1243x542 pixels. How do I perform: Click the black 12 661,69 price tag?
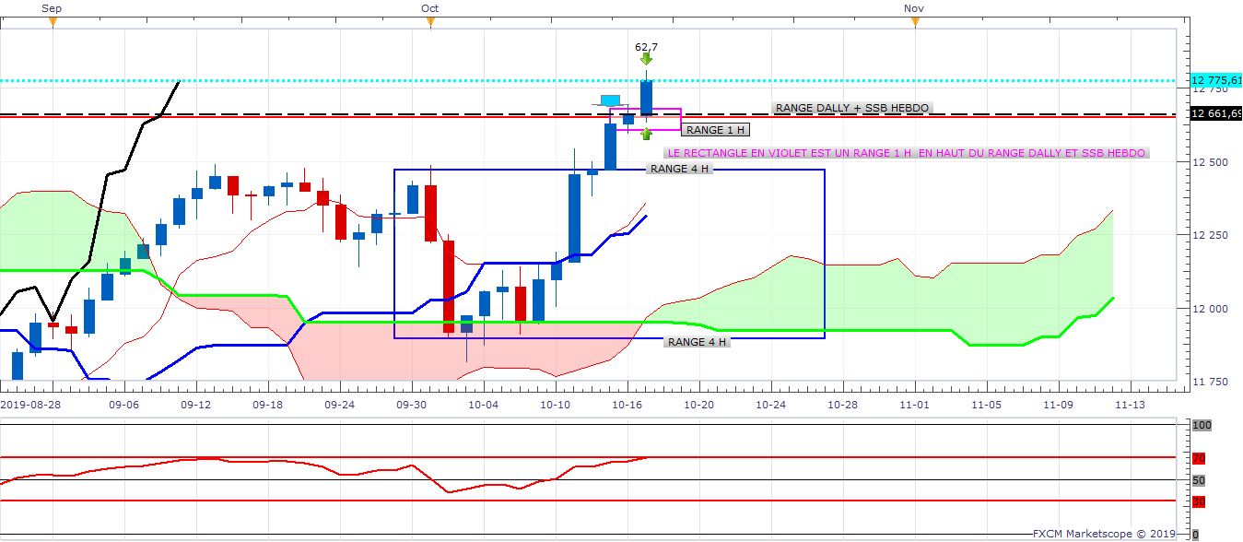[x=1215, y=113]
